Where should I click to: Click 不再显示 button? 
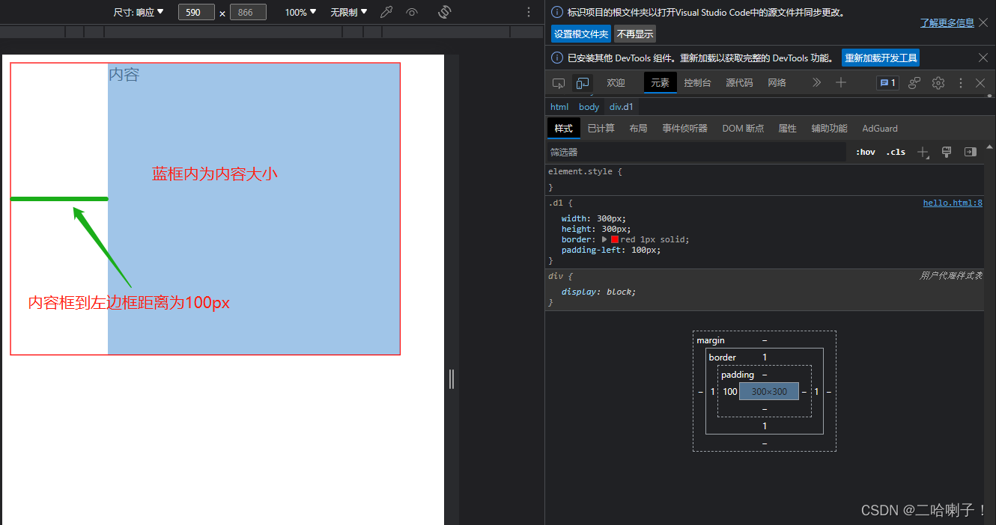(x=635, y=34)
